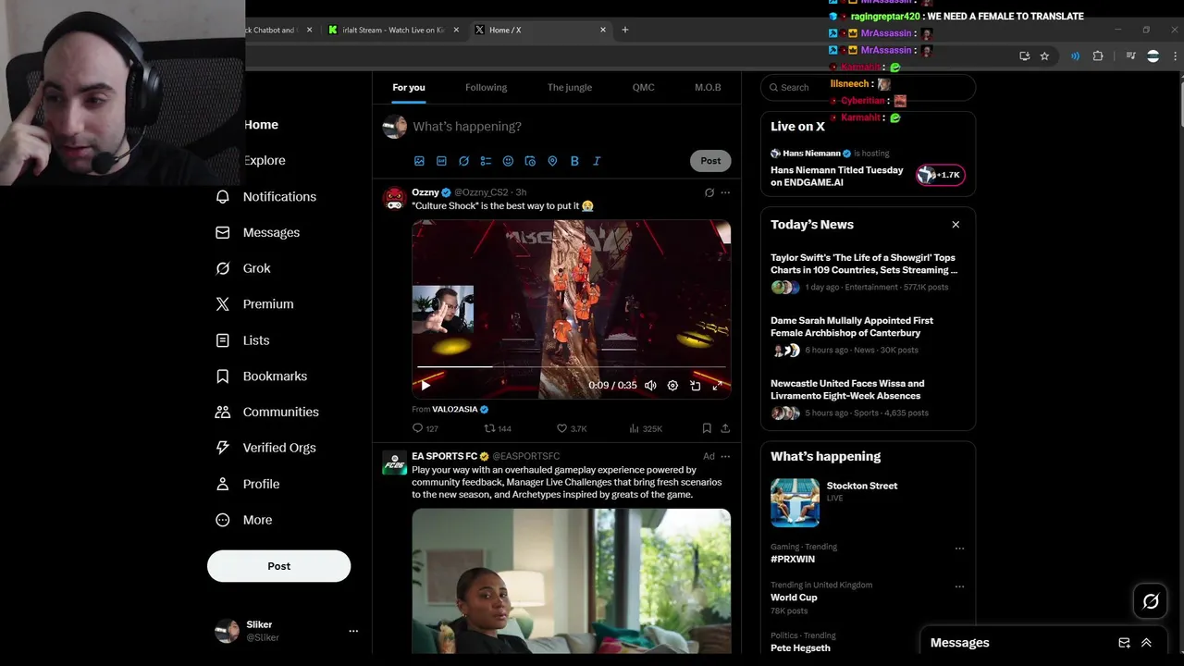
Task: Click the media upload icon in composer
Action: click(419, 161)
